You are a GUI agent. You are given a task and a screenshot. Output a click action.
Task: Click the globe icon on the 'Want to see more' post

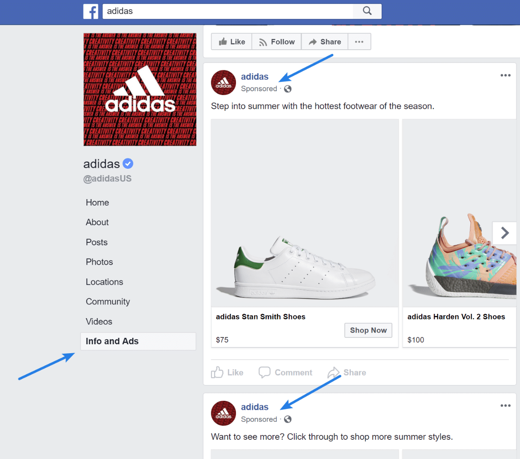[288, 419]
